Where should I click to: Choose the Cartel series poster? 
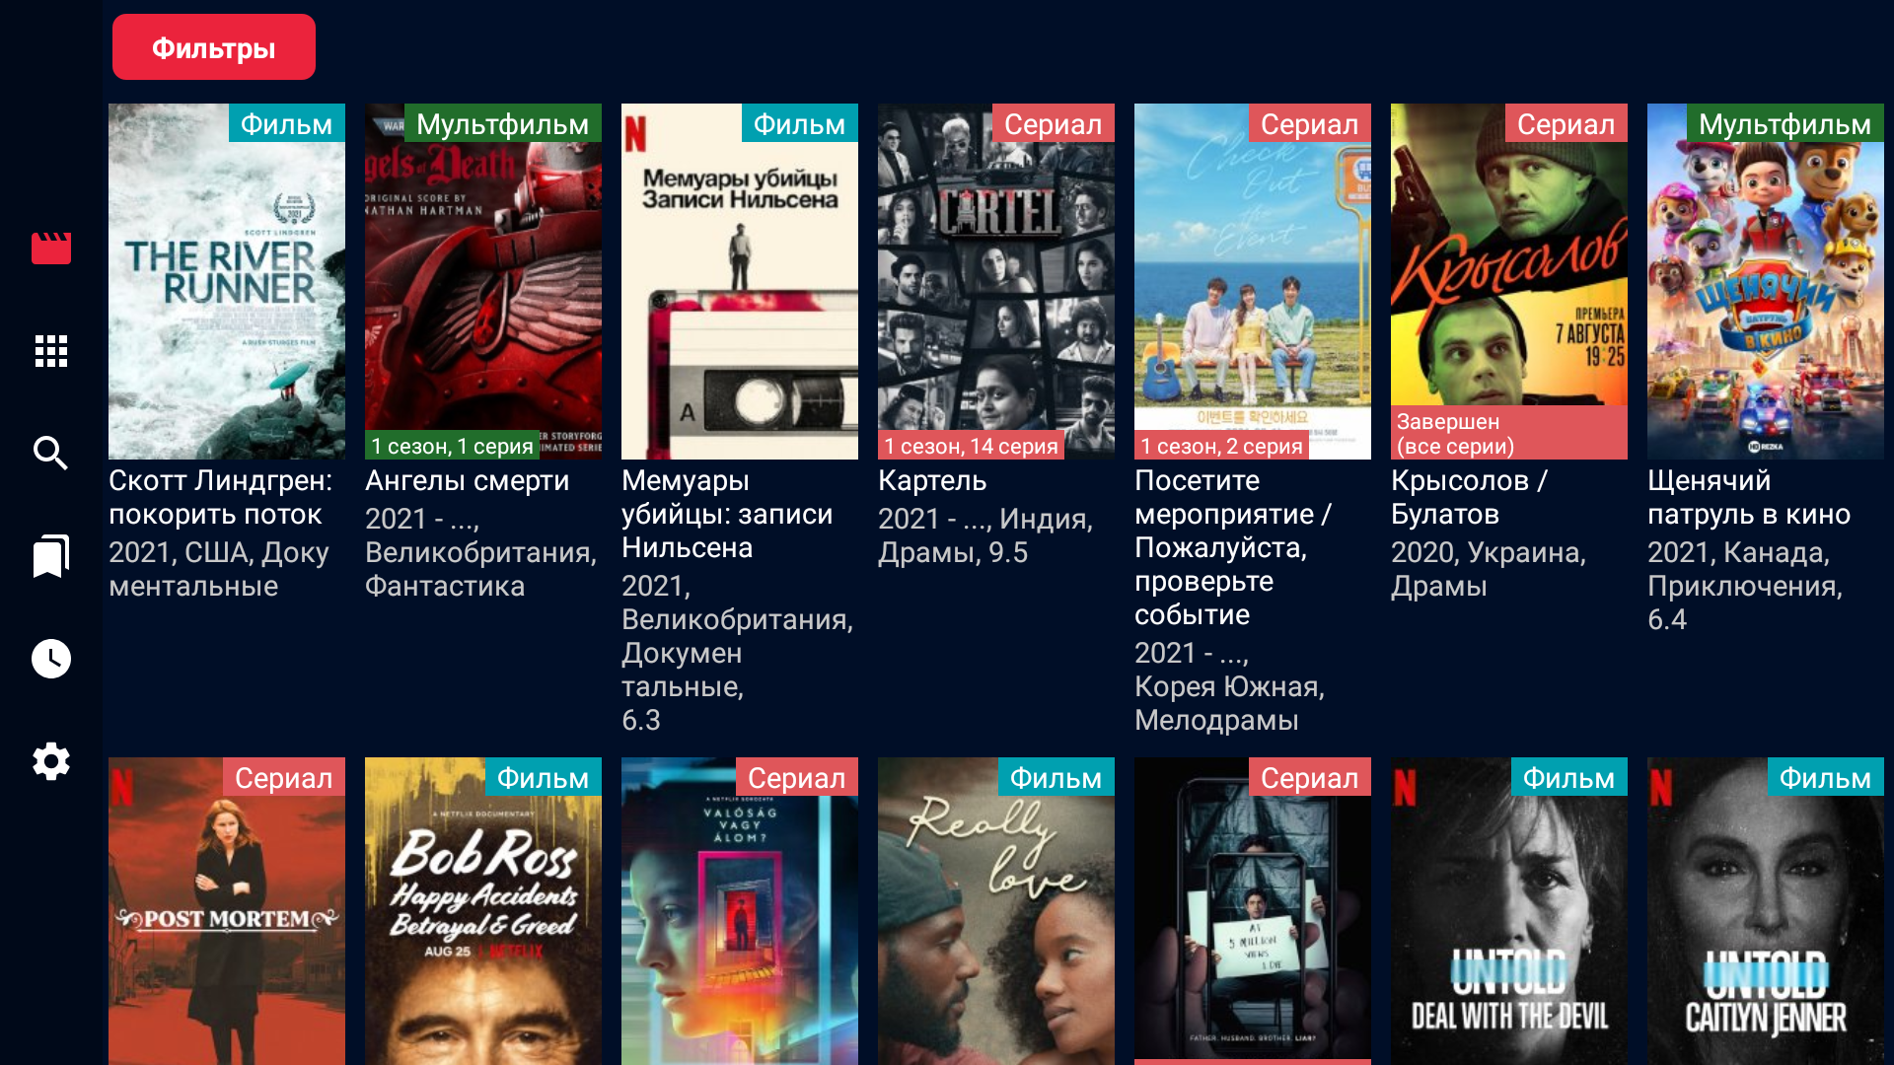point(996,281)
